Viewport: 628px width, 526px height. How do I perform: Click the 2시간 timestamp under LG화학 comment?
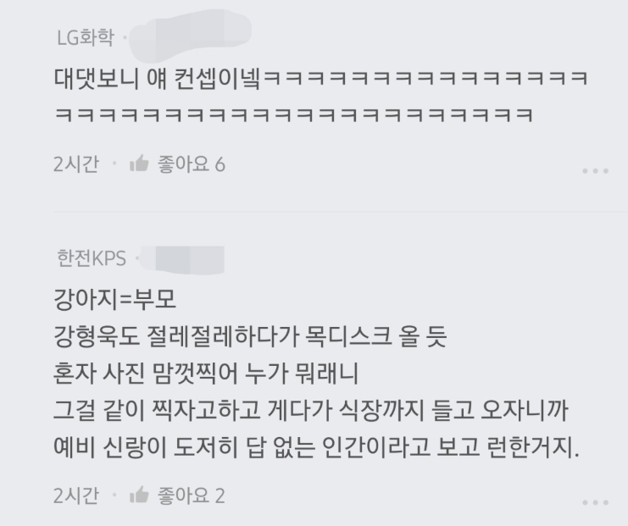coord(75,164)
